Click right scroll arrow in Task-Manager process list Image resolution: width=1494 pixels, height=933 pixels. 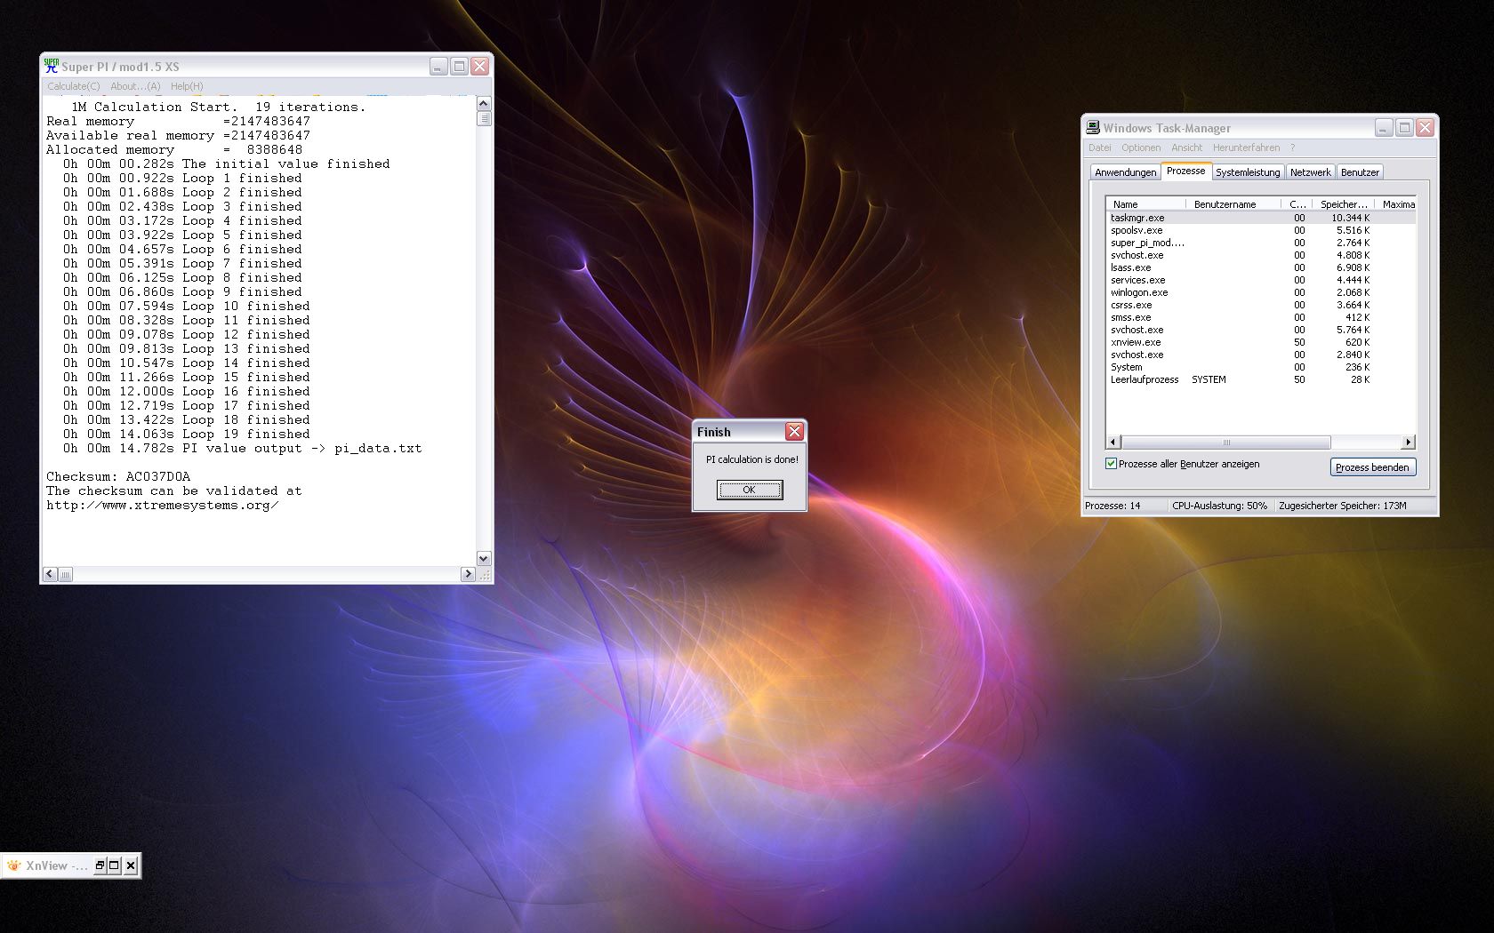pyautogui.click(x=1408, y=443)
